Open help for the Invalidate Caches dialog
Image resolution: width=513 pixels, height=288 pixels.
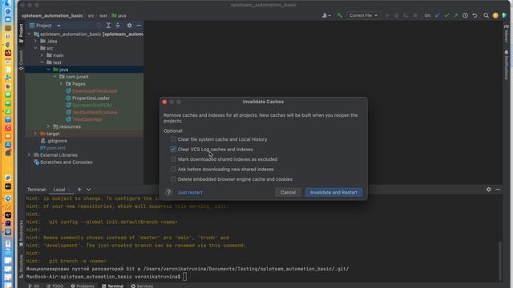[x=168, y=192]
